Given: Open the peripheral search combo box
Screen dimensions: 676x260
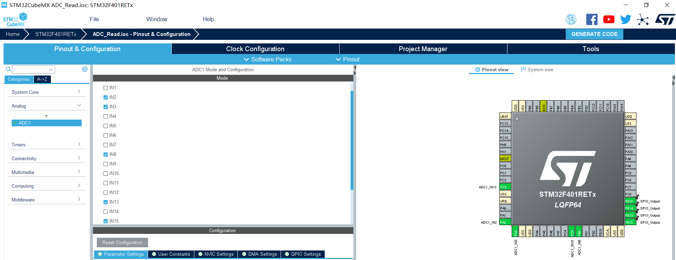Looking at the screenshot, I should 34,69.
